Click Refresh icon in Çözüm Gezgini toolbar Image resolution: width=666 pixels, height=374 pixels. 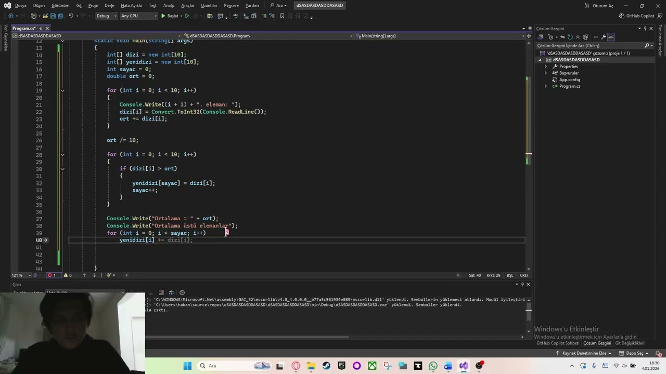click(x=570, y=37)
